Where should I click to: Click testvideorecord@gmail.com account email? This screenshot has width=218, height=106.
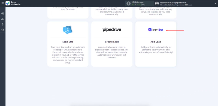(173, 2)
